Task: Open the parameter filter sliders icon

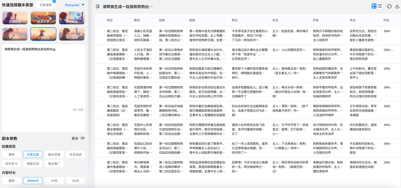Action: pos(83,138)
